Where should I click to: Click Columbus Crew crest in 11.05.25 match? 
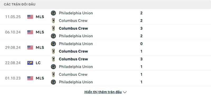(x=53, y=21)
